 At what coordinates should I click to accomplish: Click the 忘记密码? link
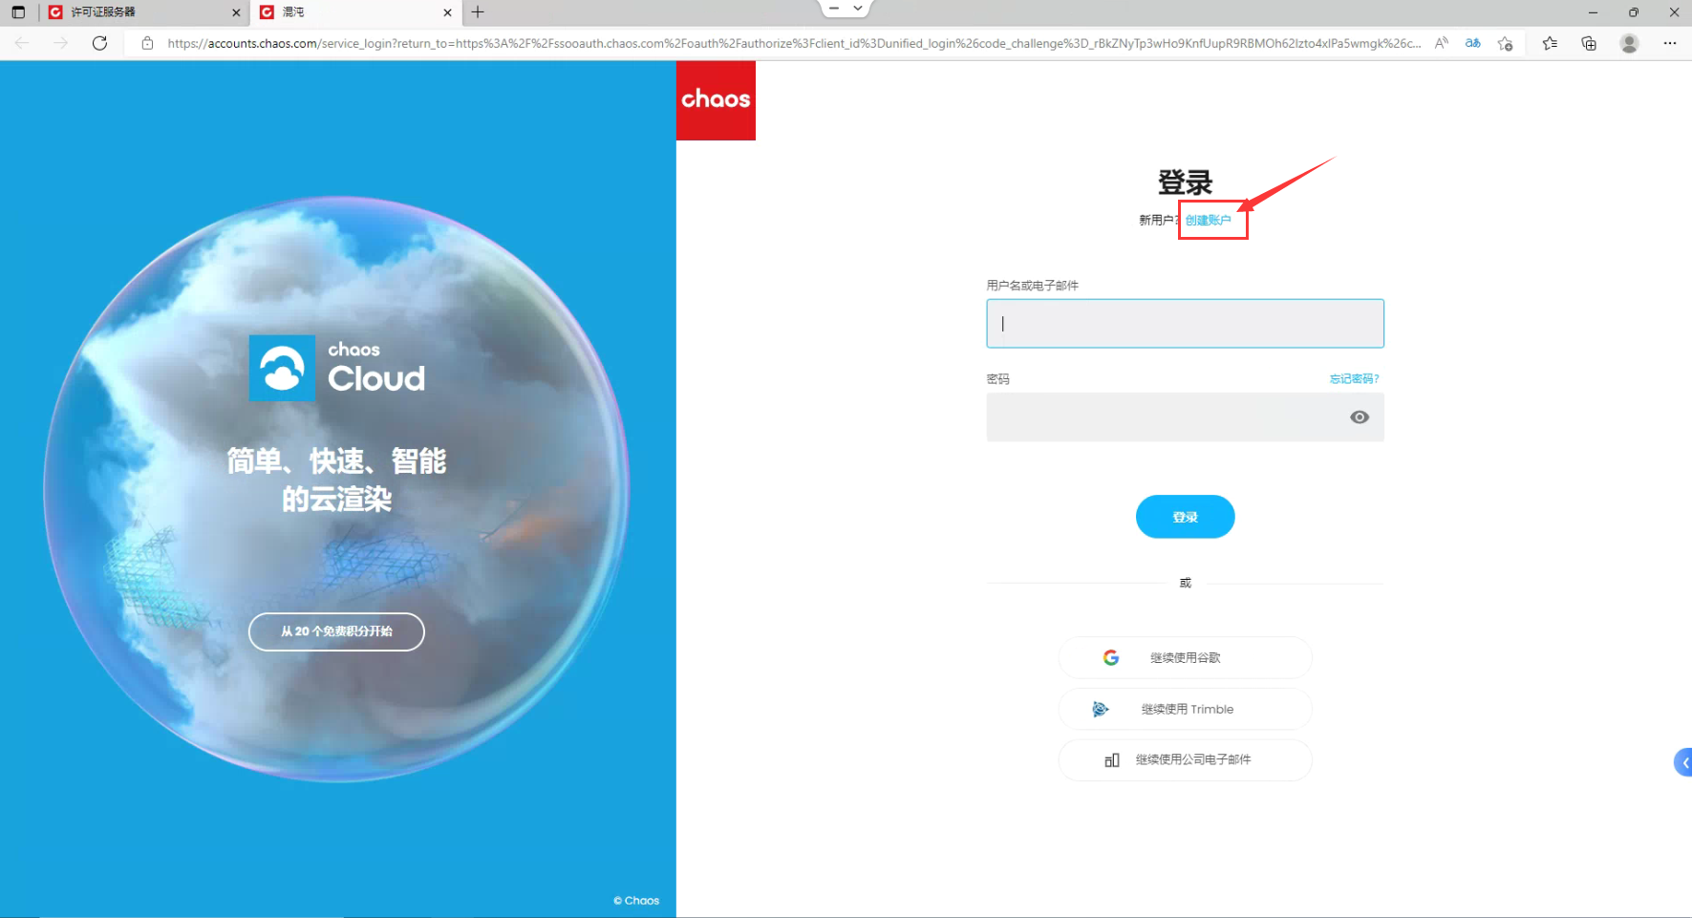click(x=1354, y=379)
